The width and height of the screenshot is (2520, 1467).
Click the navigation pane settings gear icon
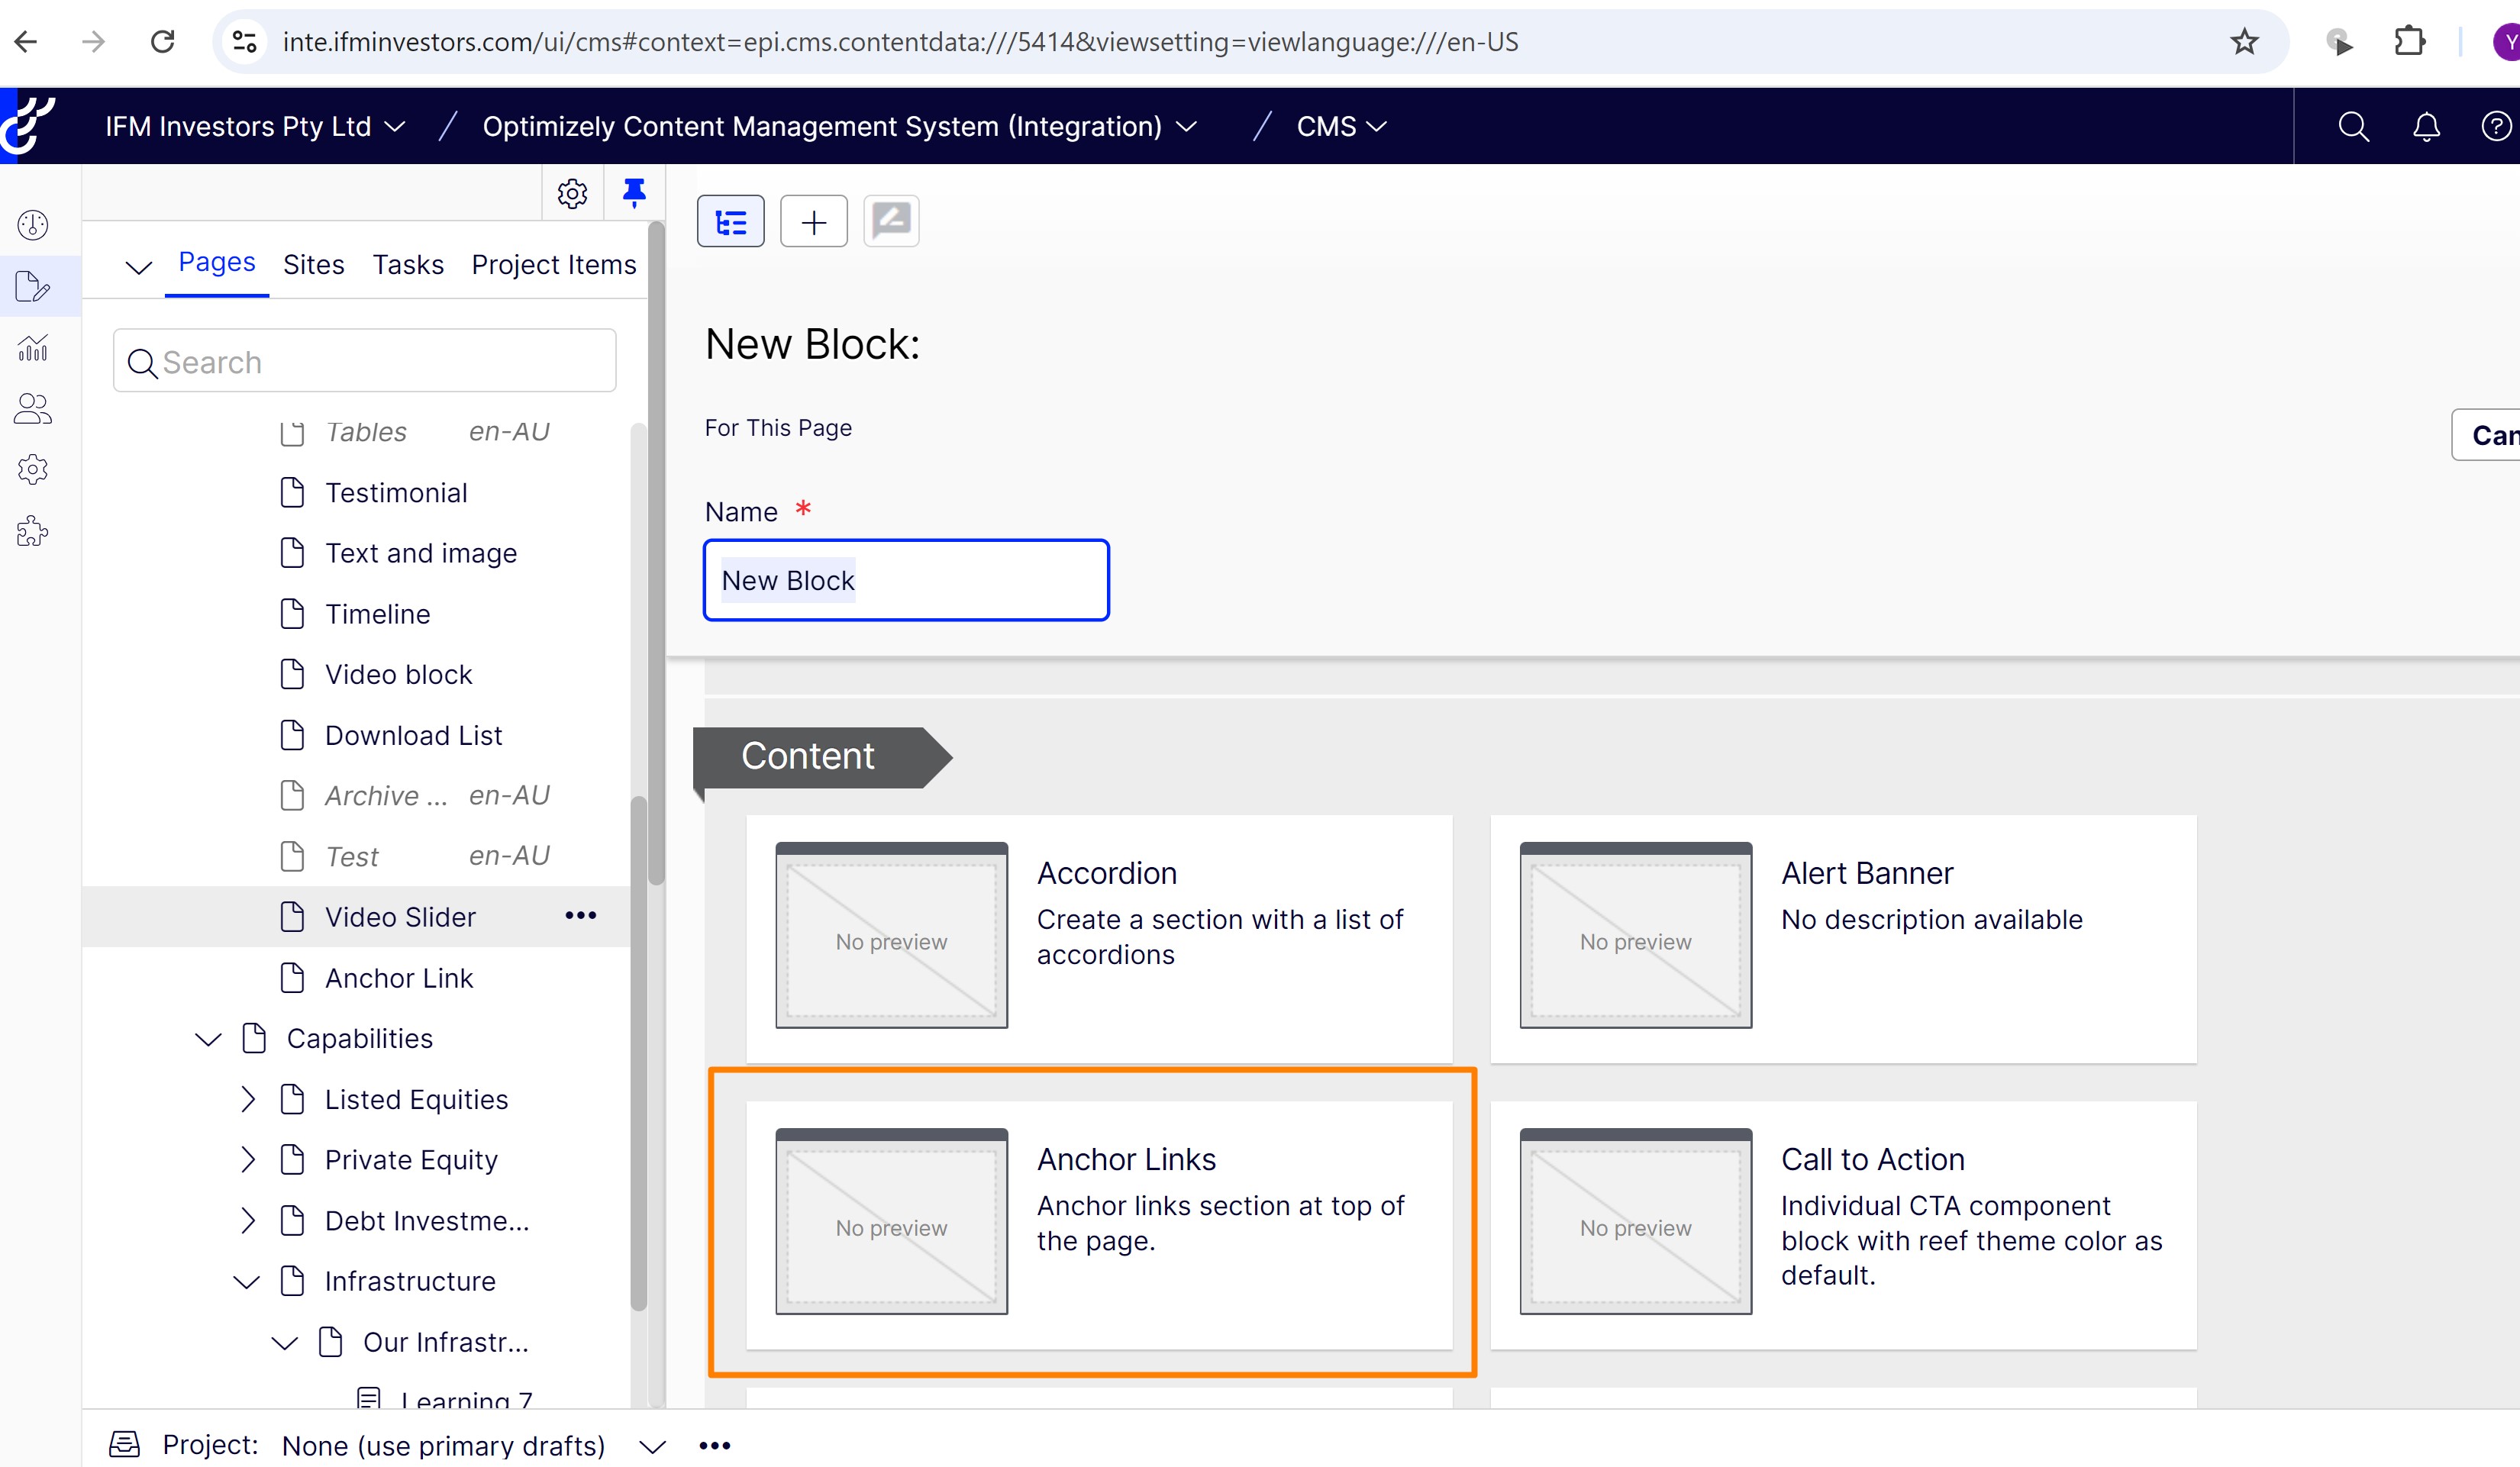(x=572, y=193)
